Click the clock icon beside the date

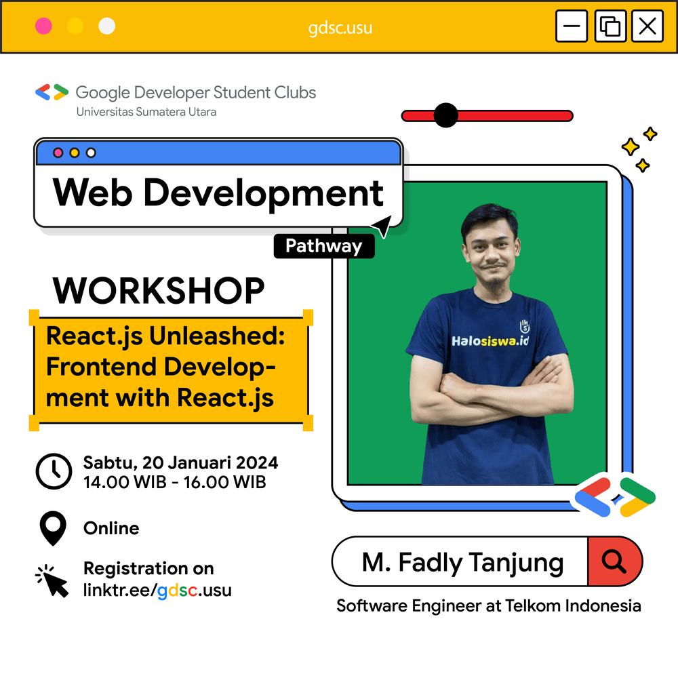pos(54,471)
